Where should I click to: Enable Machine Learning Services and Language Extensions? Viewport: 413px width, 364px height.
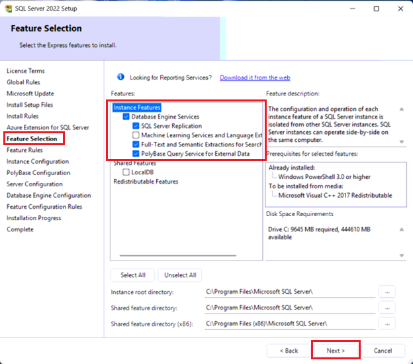tap(136, 135)
